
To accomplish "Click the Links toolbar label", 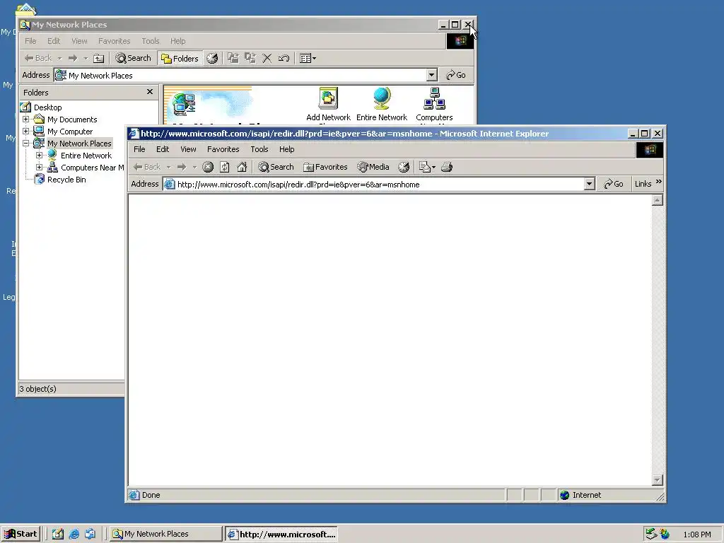I will (x=643, y=185).
